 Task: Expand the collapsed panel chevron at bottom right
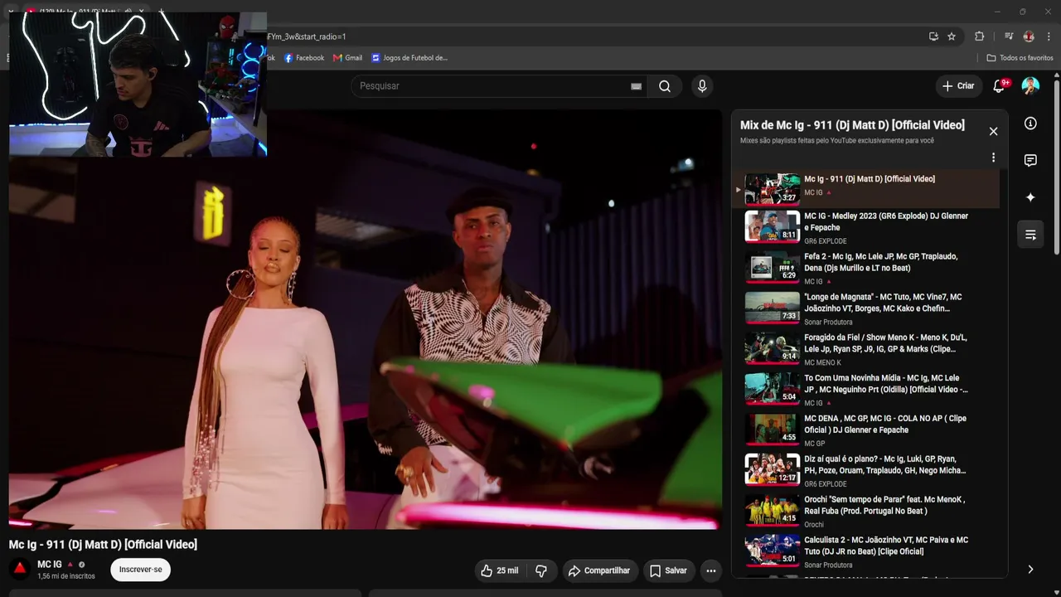[1030, 570]
